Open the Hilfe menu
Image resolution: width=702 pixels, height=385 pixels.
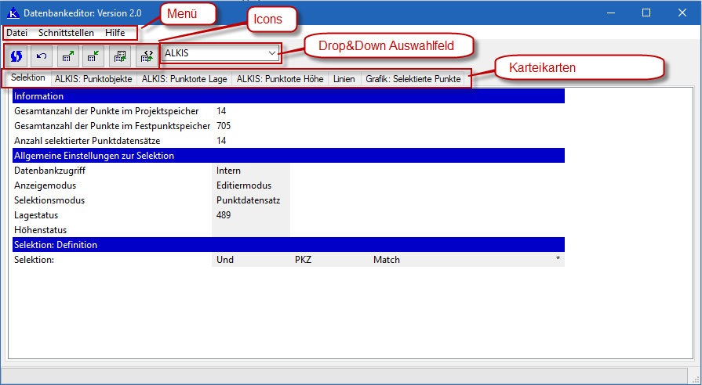tap(115, 33)
